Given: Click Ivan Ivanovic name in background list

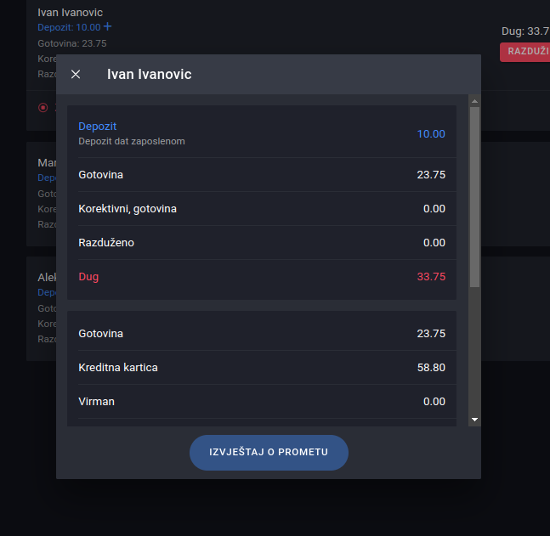Looking at the screenshot, I should point(70,13).
